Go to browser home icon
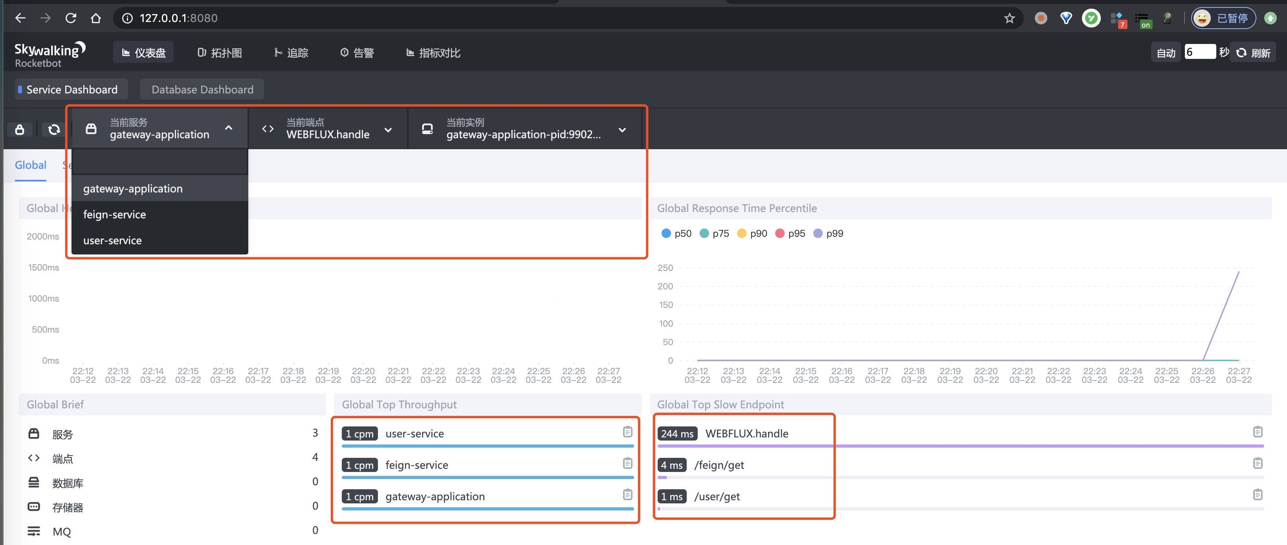Viewport: 1287px width, 545px height. (x=96, y=18)
